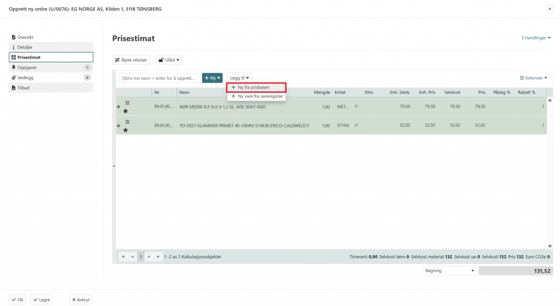This screenshot has height=306, width=560.
Task: Go to the first page of the grid
Action: click(x=122, y=256)
